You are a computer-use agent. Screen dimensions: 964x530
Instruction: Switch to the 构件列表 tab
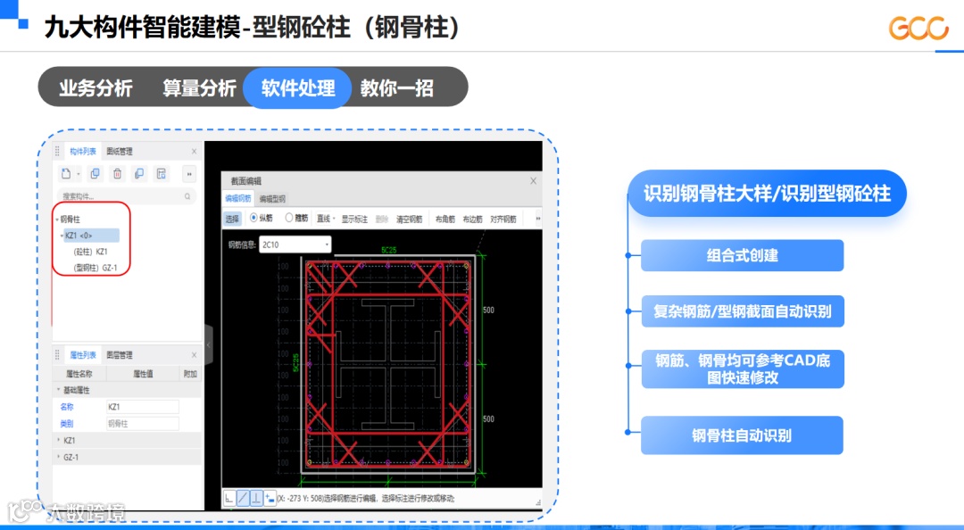pyautogui.click(x=82, y=152)
